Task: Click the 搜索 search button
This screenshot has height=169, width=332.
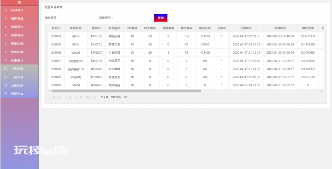Action: click(161, 18)
